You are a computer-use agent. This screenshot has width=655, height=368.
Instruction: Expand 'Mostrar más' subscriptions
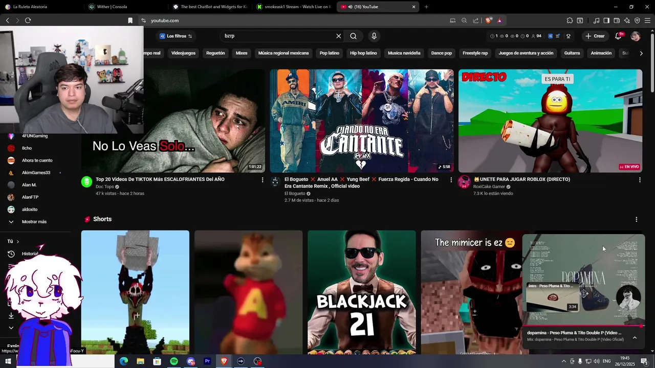[34, 222]
